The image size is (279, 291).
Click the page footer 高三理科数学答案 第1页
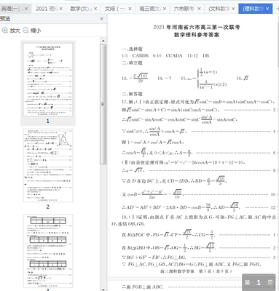click(x=196, y=271)
